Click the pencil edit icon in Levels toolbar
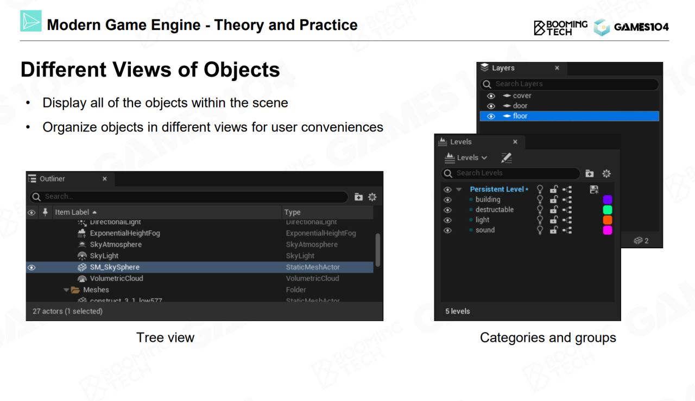The width and height of the screenshot is (695, 401). point(506,158)
